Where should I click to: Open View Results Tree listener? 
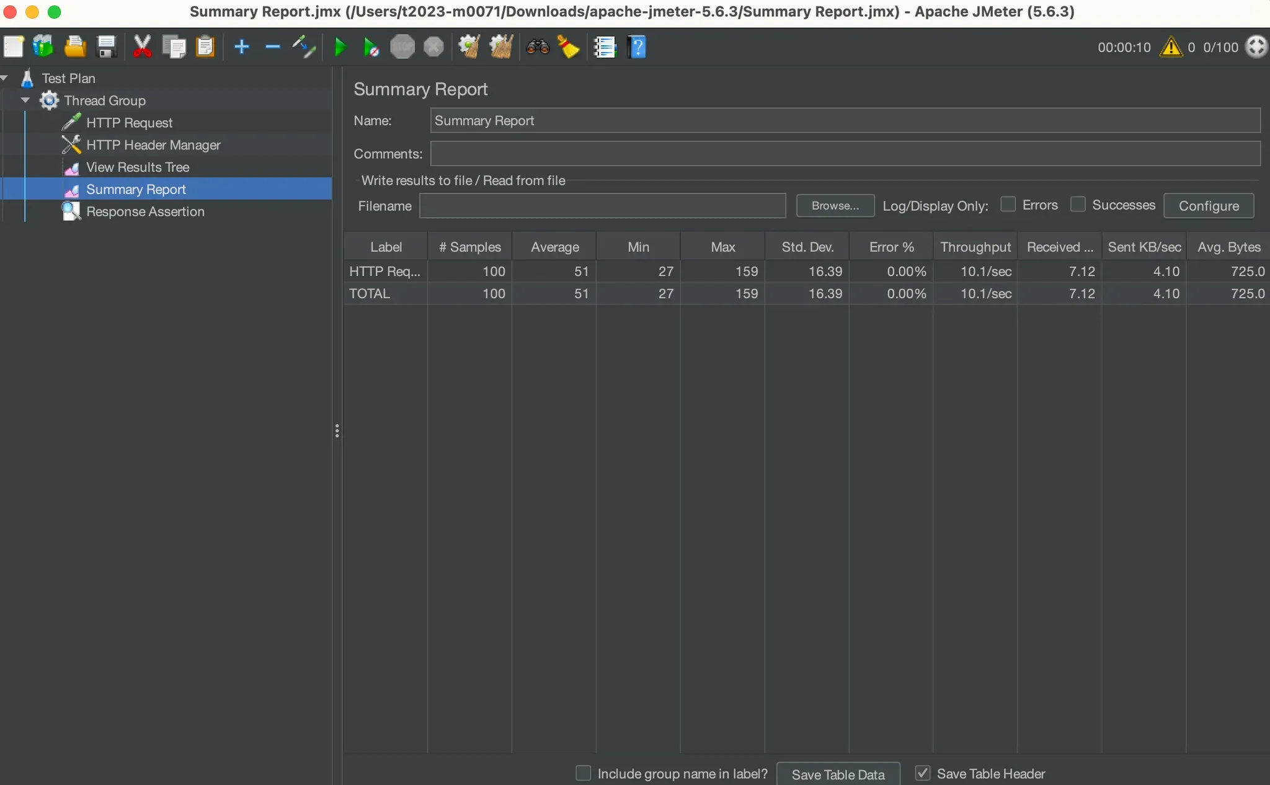click(138, 167)
